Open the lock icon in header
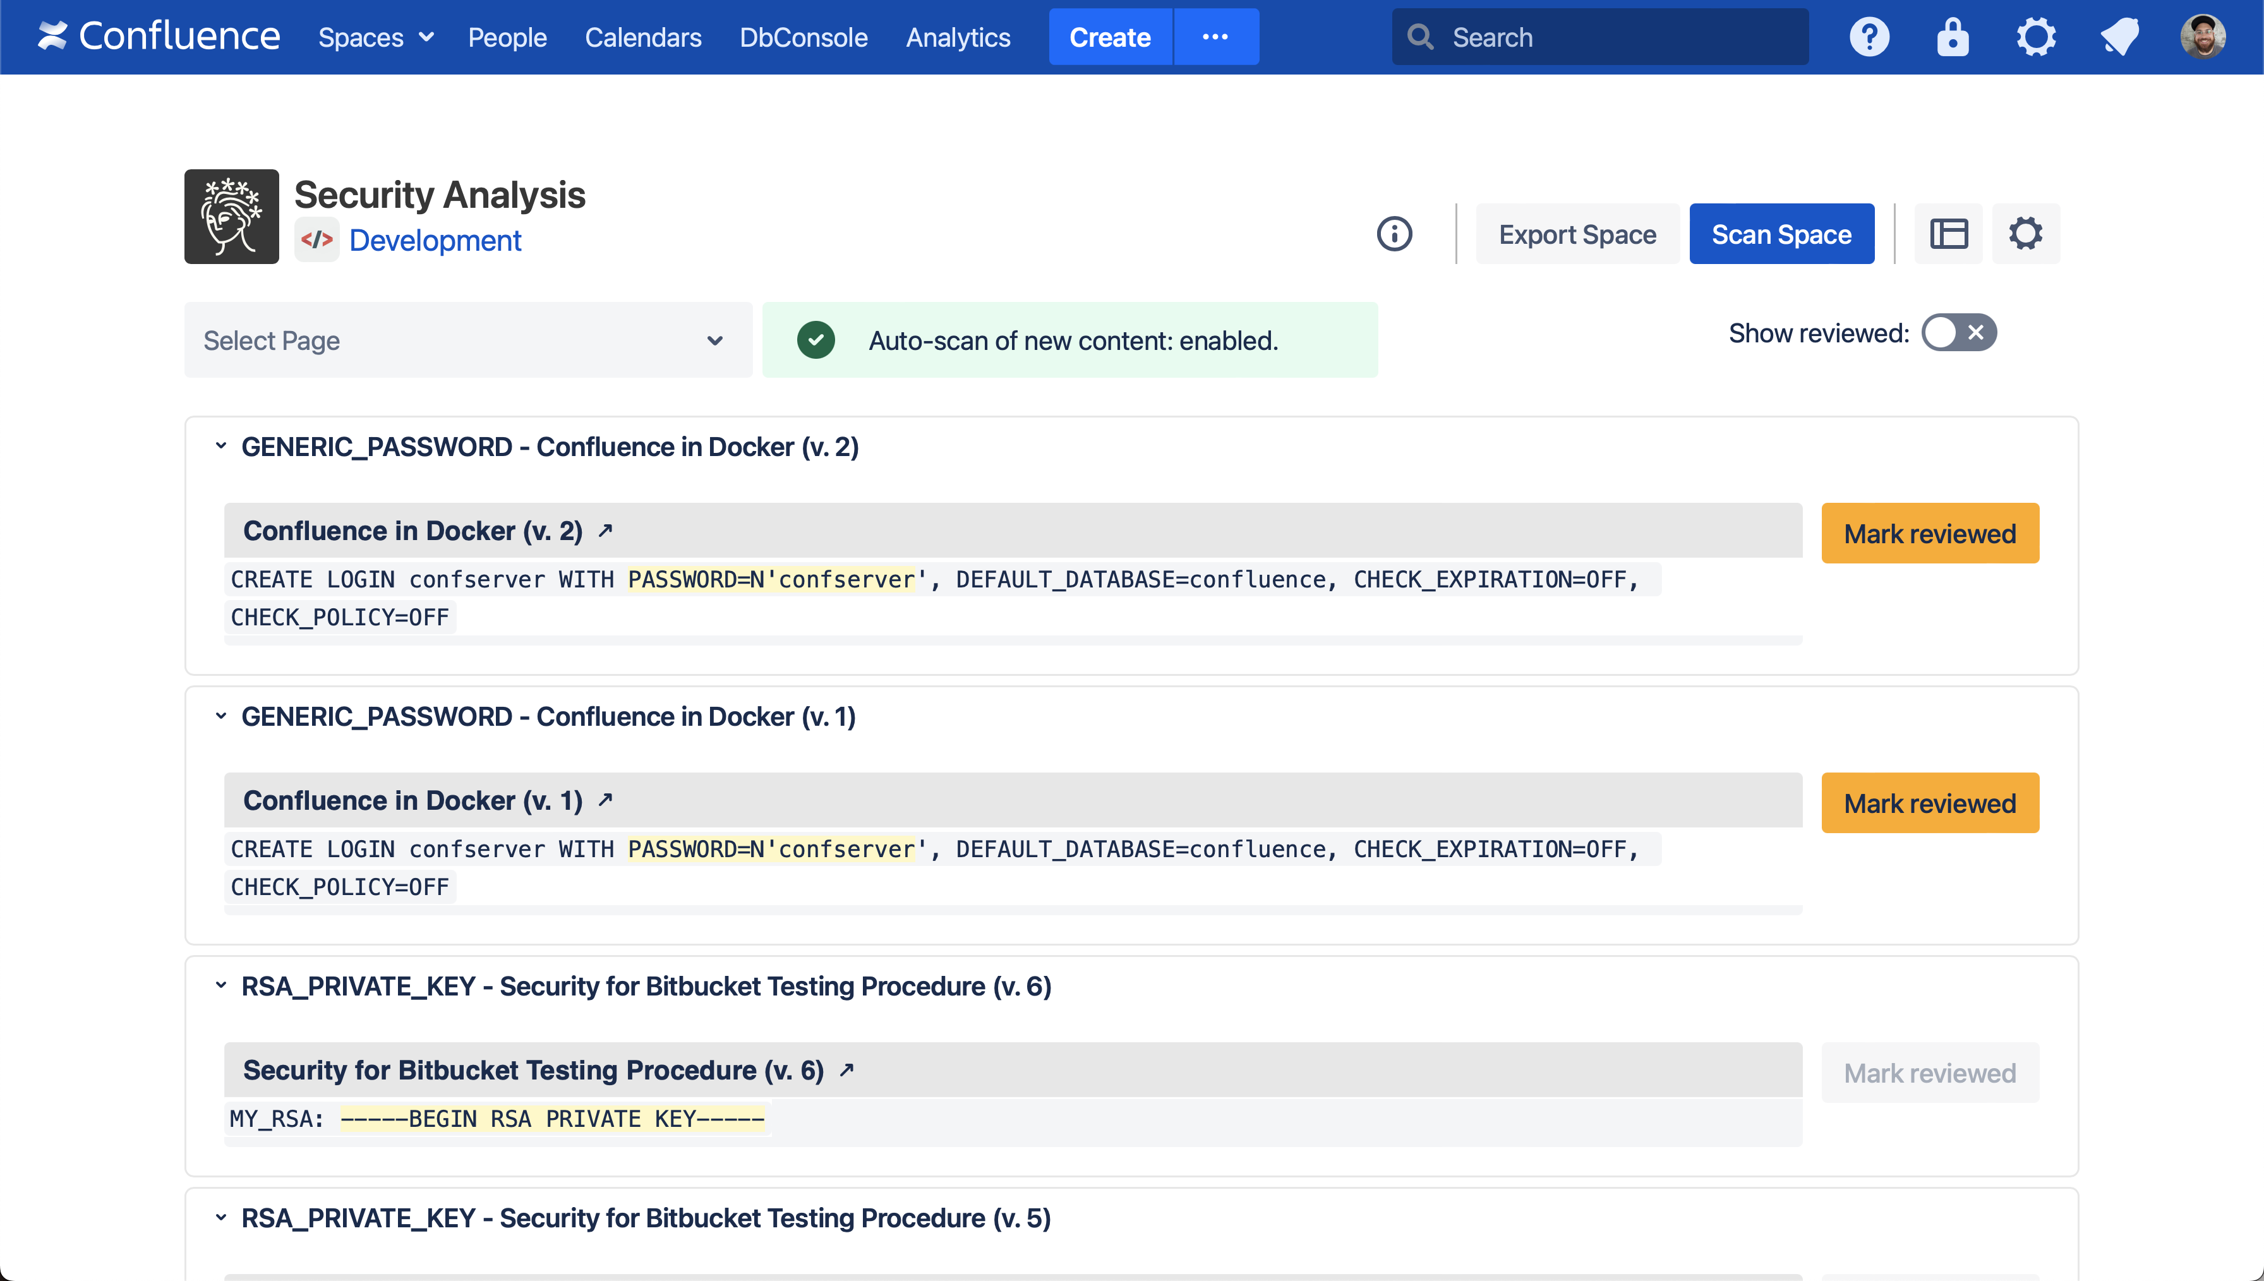 (x=1953, y=37)
